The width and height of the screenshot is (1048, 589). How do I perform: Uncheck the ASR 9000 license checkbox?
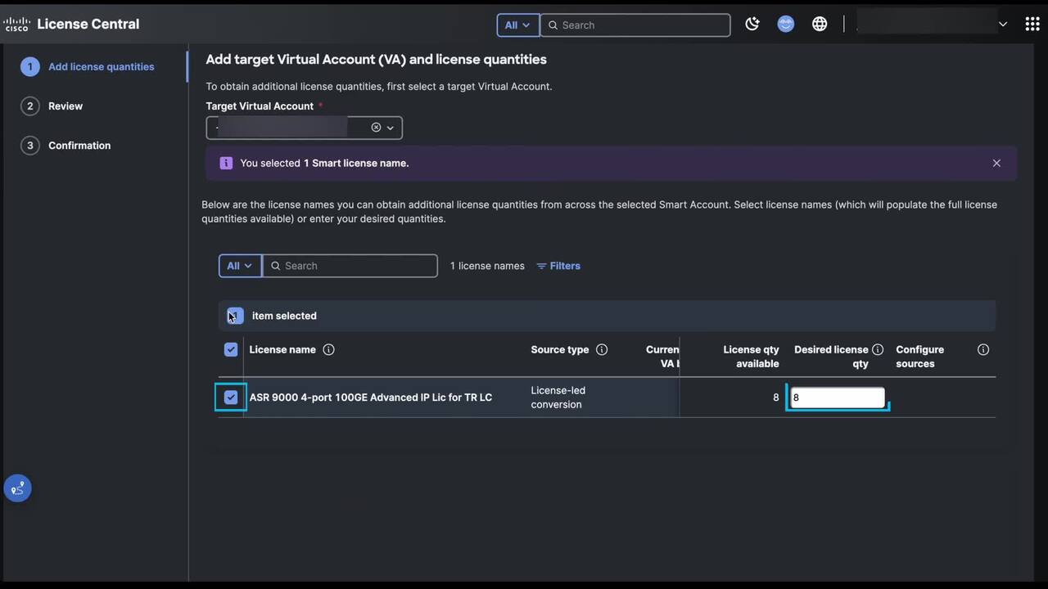coord(231,398)
